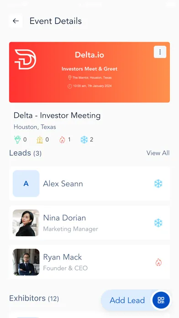The width and height of the screenshot is (179, 318).
Task: Click the Add Lead button
Action: [127, 300]
